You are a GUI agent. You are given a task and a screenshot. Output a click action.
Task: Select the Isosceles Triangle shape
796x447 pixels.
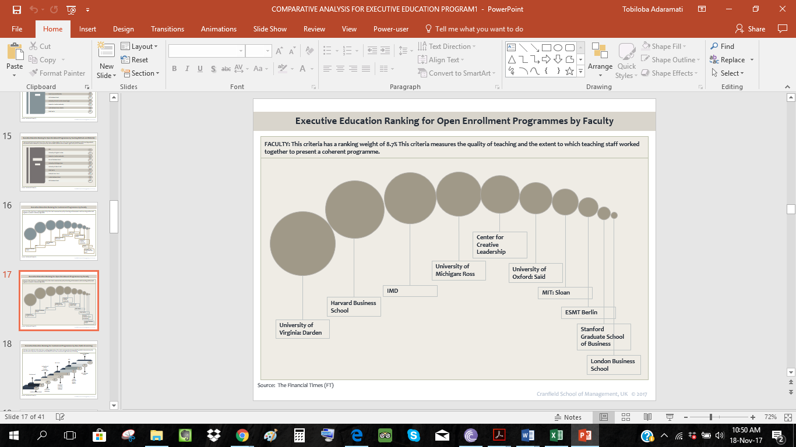click(x=512, y=59)
